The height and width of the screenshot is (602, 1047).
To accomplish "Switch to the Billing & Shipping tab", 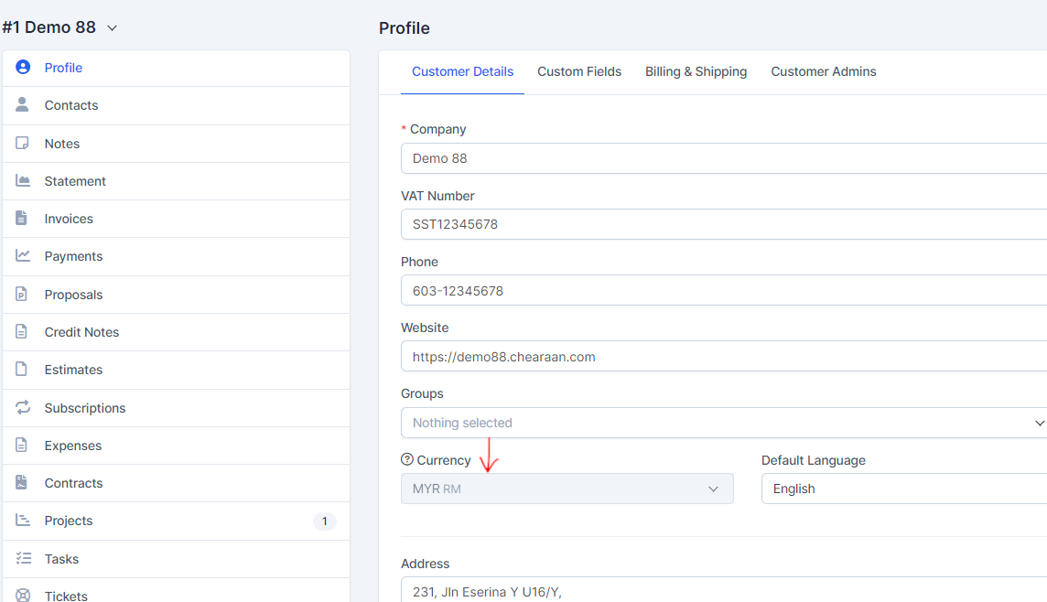I will click(x=696, y=71).
